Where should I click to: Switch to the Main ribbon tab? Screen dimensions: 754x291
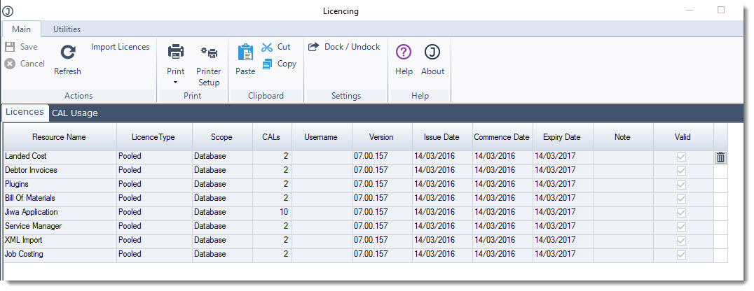(x=21, y=29)
